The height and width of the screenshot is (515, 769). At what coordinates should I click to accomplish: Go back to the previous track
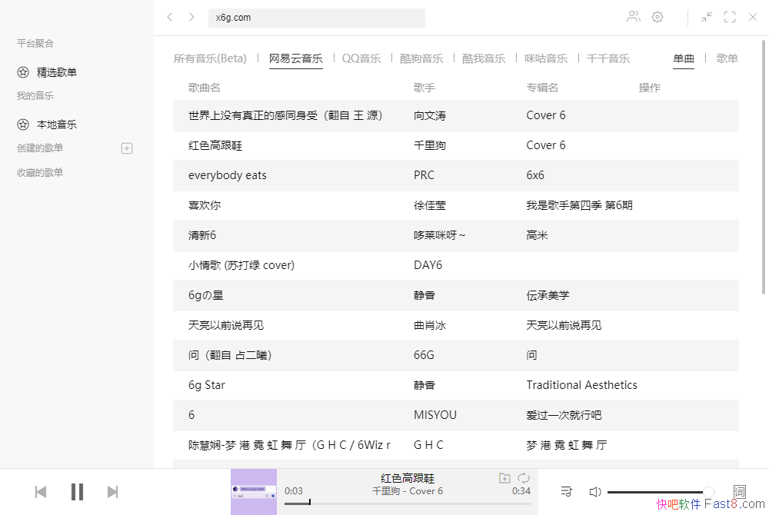click(x=42, y=492)
